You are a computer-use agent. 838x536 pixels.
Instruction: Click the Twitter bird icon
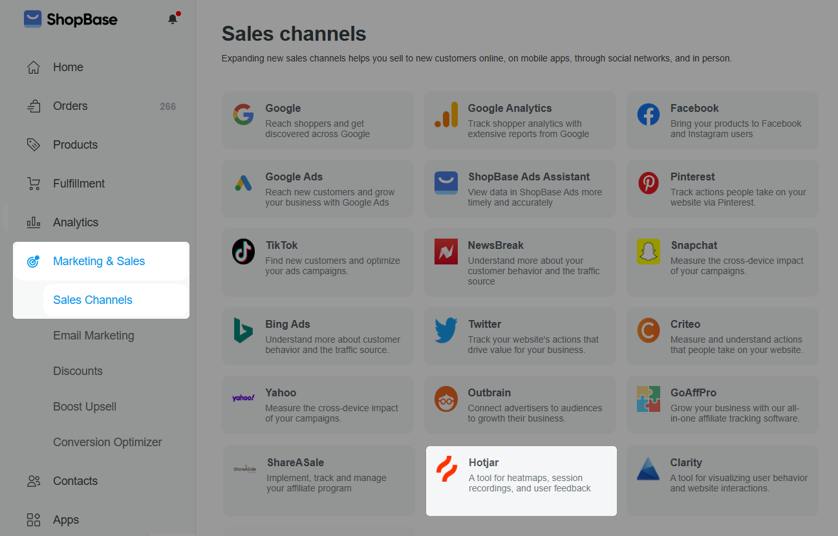click(x=446, y=330)
